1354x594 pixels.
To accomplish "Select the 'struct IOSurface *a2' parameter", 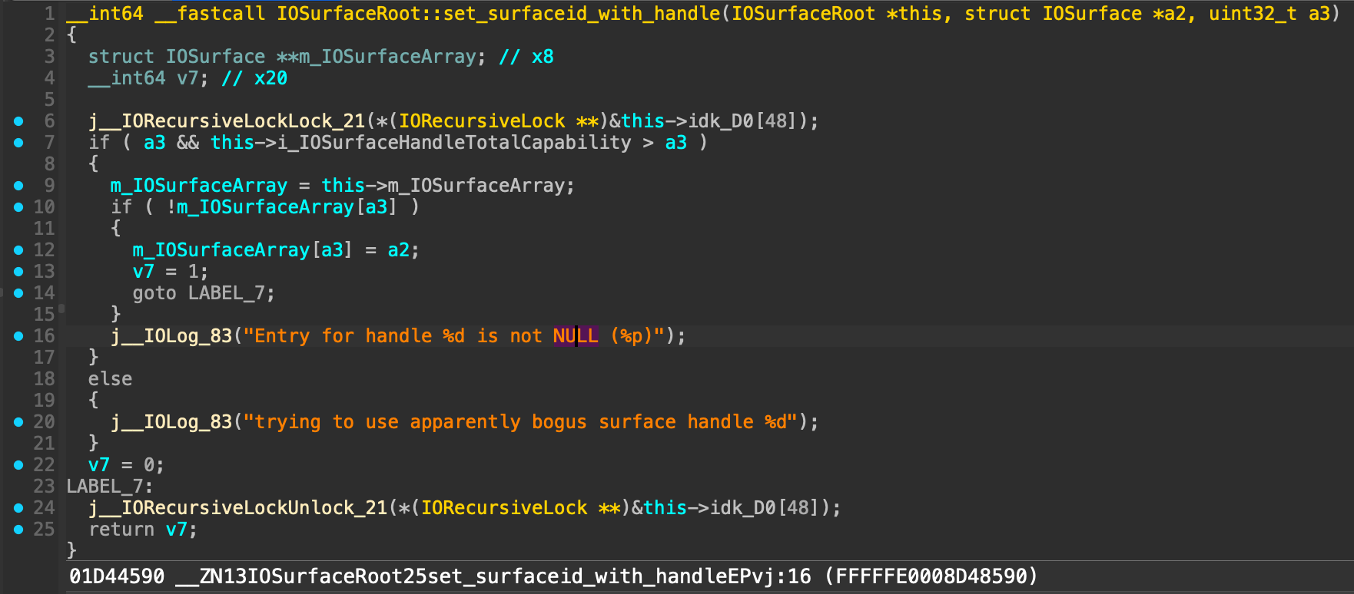I will tap(1075, 14).
